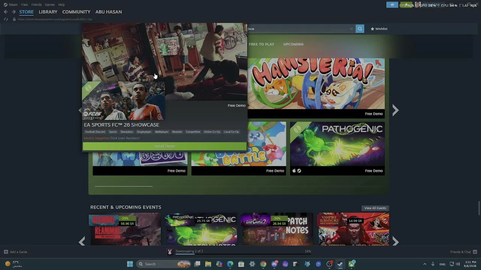This screenshot has width=481, height=270.
Task: Show hidden system tray icons
Action: [425, 264]
